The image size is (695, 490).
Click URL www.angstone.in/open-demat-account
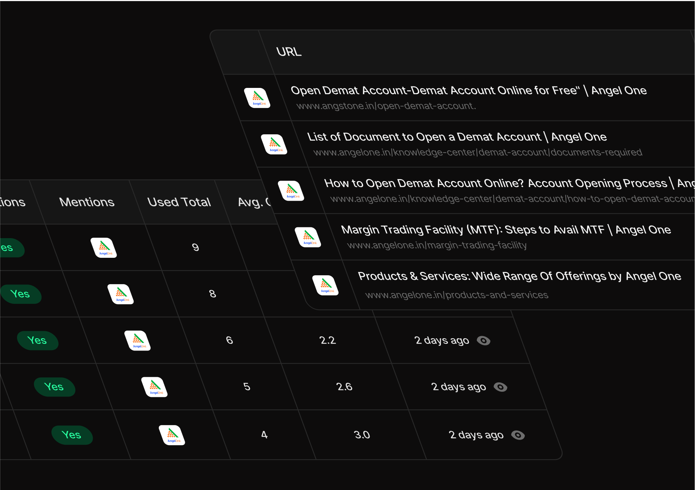[x=386, y=106]
